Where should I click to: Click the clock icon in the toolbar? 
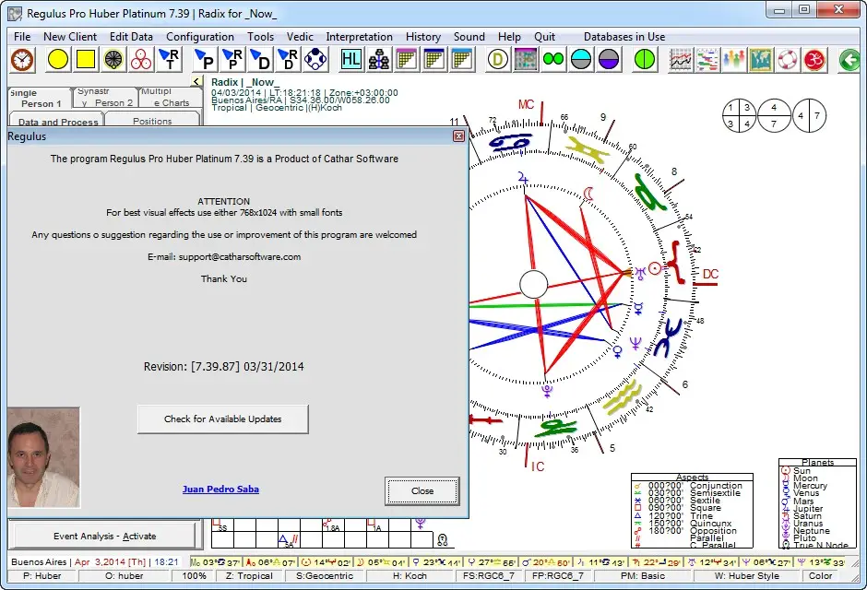pos(22,60)
